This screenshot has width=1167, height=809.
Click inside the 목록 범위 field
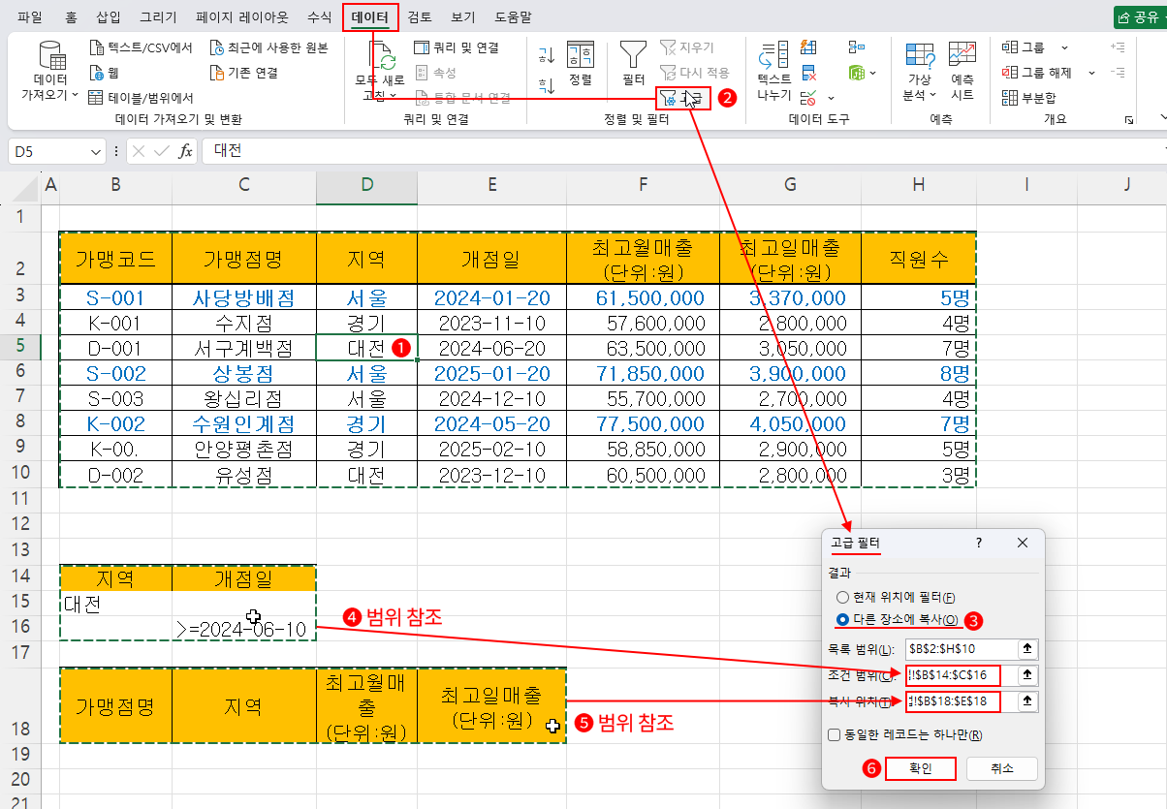tap(961, 648)
